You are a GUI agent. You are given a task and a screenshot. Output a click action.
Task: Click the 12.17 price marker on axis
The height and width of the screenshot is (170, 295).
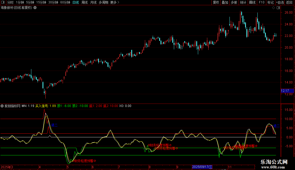287,91
